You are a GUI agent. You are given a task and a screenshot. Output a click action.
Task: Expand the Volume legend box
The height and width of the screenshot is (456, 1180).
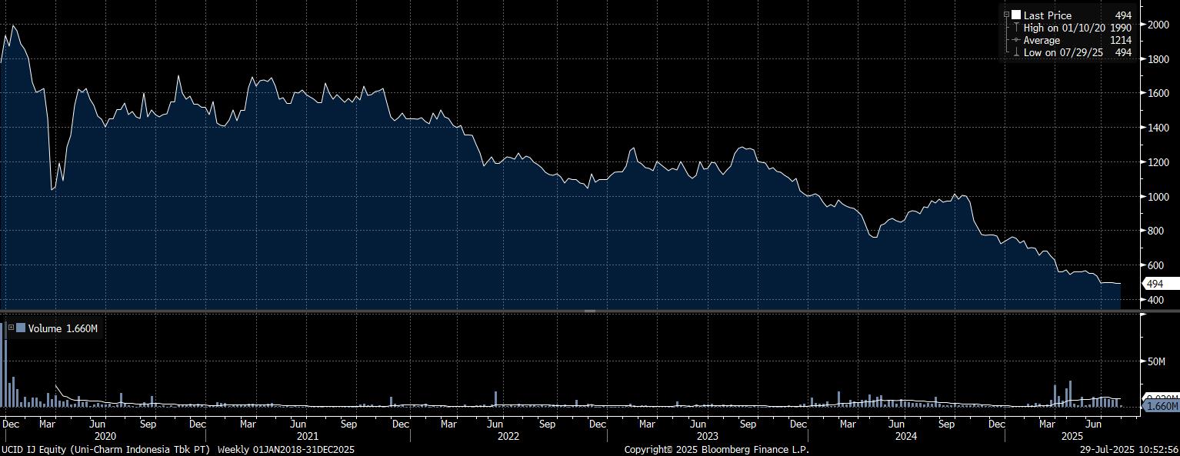tap(11, 328)
